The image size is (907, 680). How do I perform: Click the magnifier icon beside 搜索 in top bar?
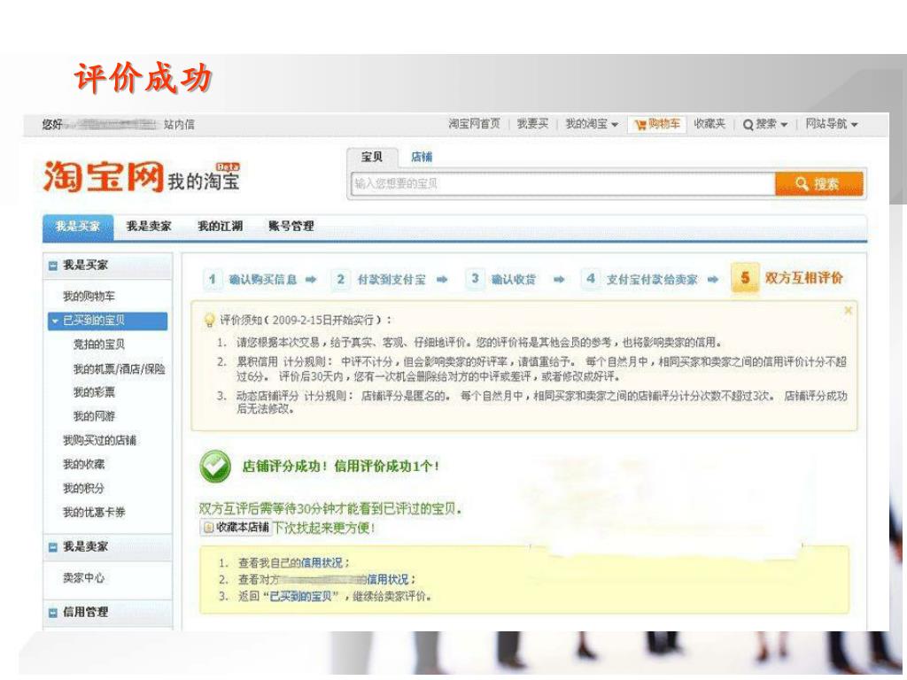[748, 124]
